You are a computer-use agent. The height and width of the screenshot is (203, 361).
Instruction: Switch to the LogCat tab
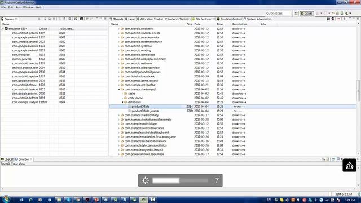(x=7, y=159)
